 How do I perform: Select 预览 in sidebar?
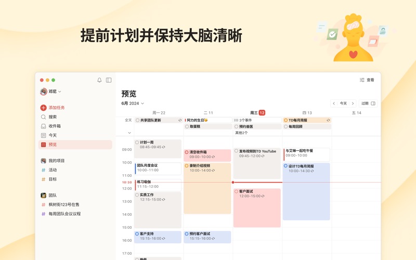click(x=75, y=145)
